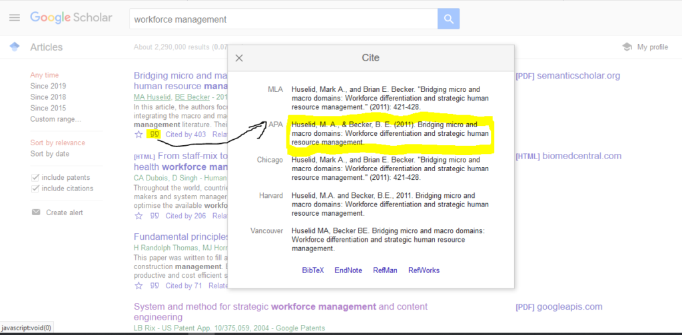The image size is (682, 335).
Task: Click the blue search magnifier button
Action: pyautogui.click(x=448, y=19)
